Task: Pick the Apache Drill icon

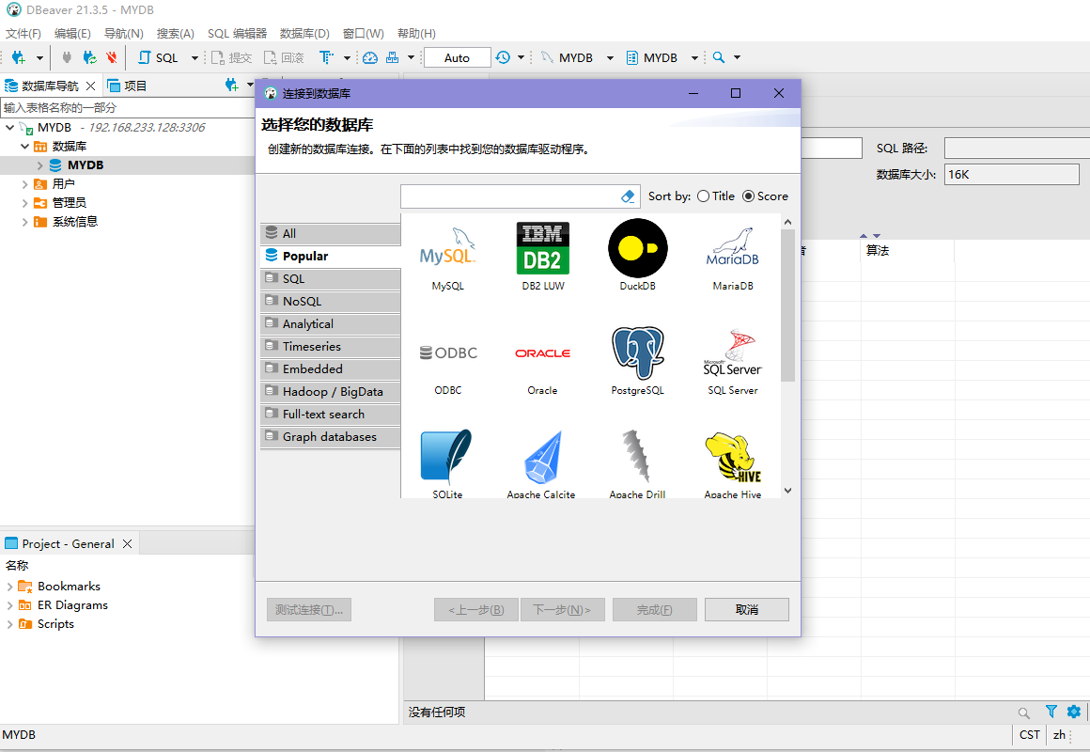Action: point(637,456)
